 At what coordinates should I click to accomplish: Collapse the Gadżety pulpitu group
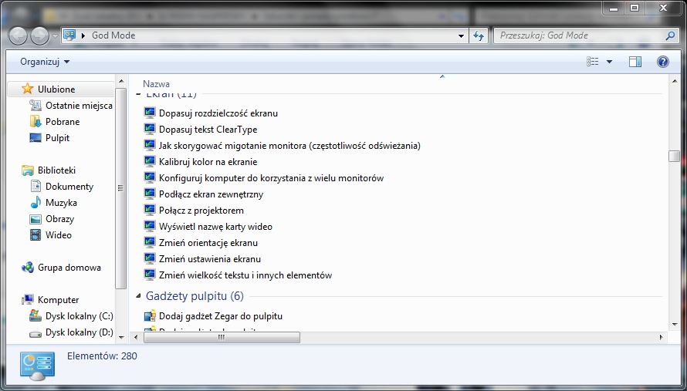(x=138, y=296)
